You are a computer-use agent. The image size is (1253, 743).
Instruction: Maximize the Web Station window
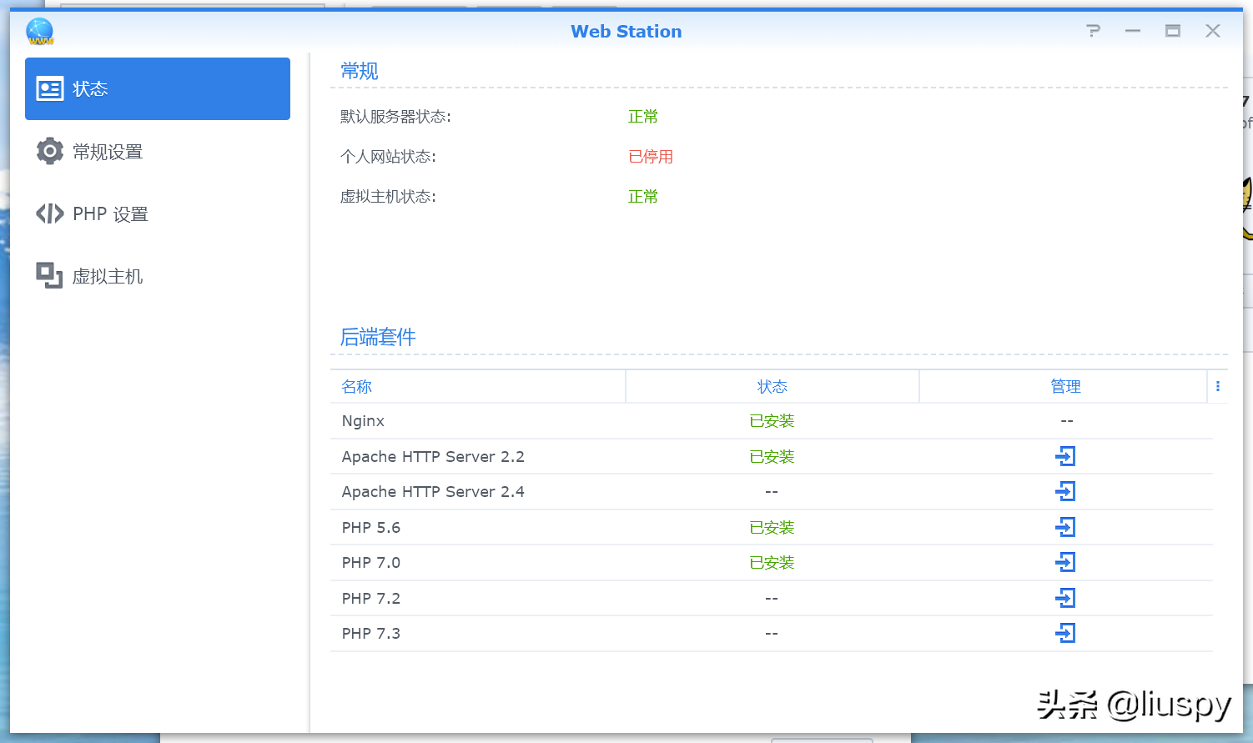tap(1173, 31)
